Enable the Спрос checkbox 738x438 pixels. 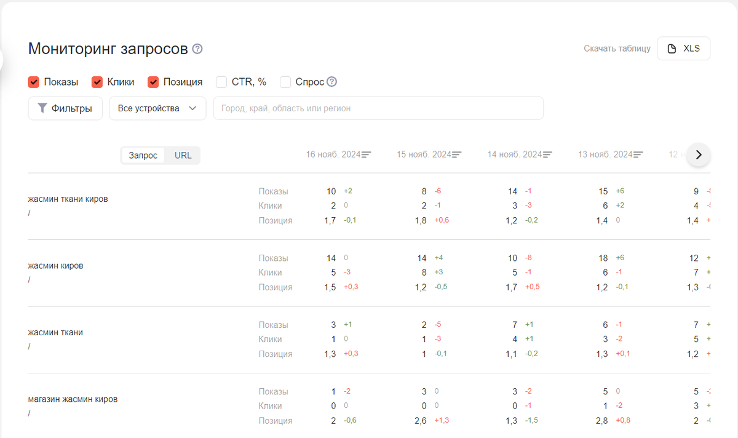(x=285, y=82)
